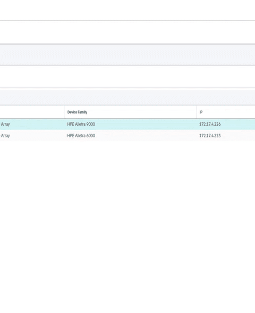Click blank space right of HPE Alletra 9000 text
Viewport: 255px width, 313px height.
click(x=146, y=124)
